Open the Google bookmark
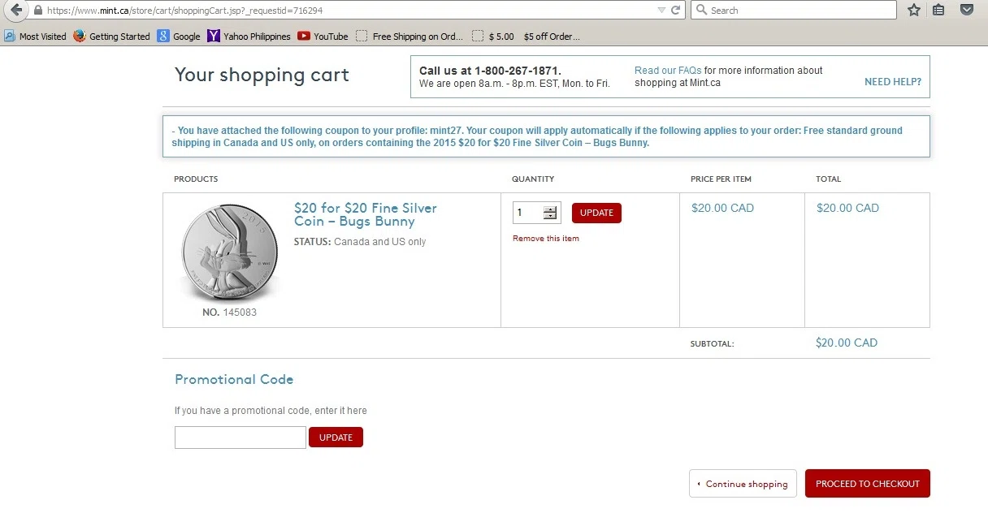 179,37
